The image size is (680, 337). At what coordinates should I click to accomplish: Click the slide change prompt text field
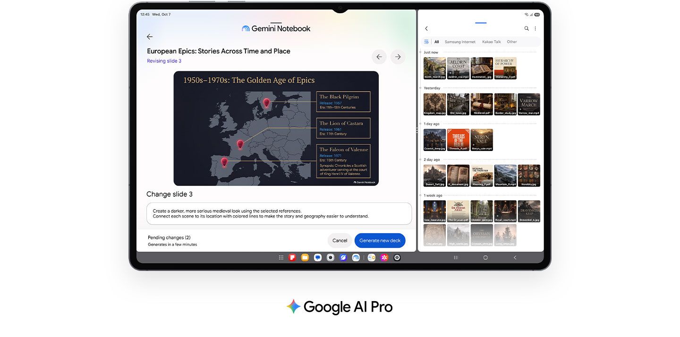click(x=279, y=214)
